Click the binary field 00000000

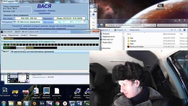41,48
